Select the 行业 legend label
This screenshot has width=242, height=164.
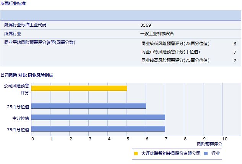(x=216, y=154)
